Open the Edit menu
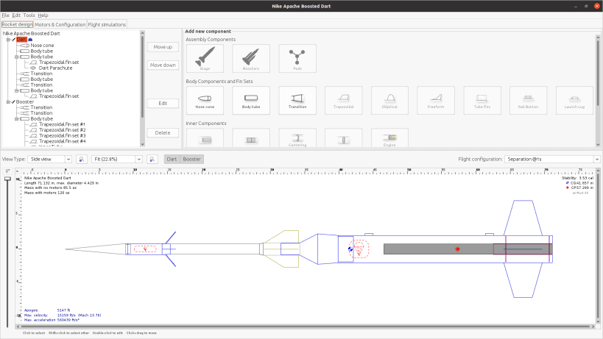The width and height of the screenshot is (603, 339). (x=16, y=15)
